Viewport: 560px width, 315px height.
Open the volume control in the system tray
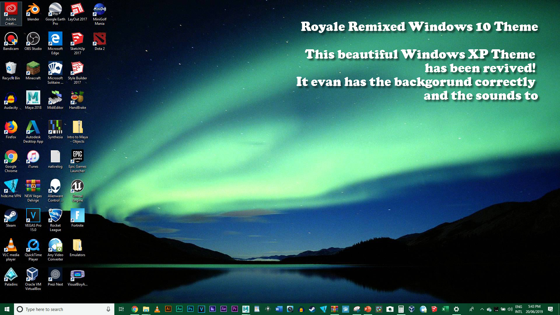pyautogui.click(x=510, y=309)
